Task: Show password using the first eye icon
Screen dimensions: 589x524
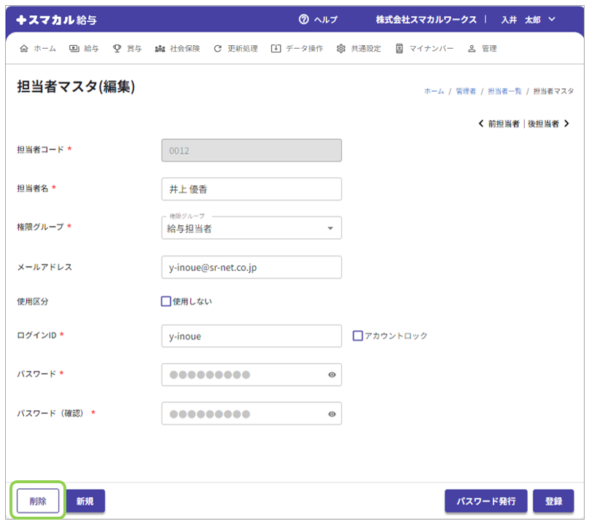Action: point(332,375)
